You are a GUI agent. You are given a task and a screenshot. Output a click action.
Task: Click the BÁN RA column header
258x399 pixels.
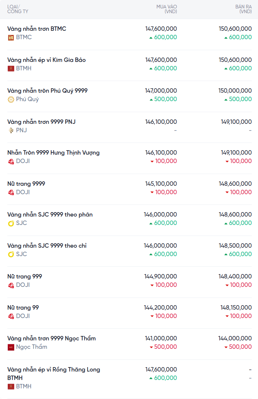click(243, 9)
